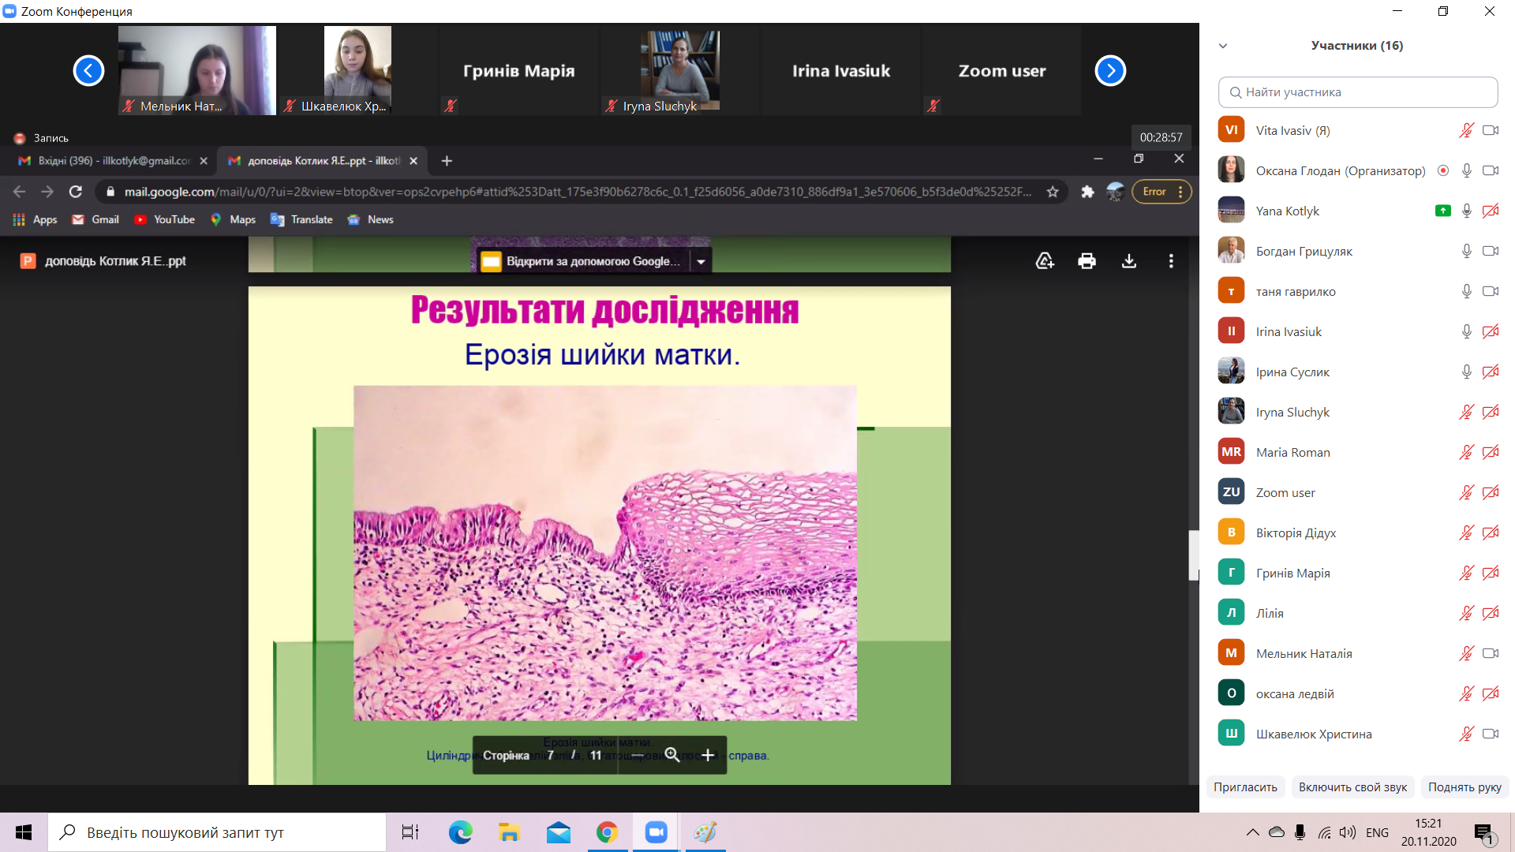The width and height of the screenshot is (1515, 852).
Task: Click the Найти участника search field
Action: click(1358, 92)
